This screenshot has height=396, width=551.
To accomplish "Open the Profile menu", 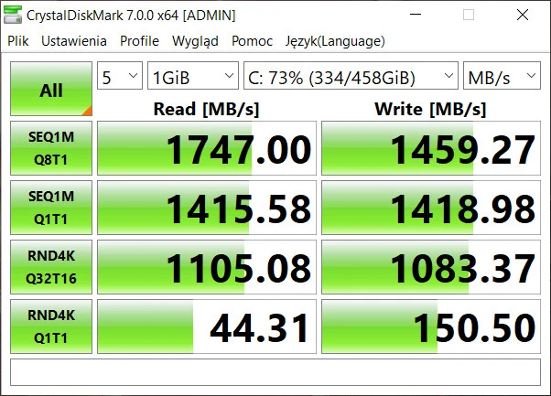I will [x=139, y=41].
